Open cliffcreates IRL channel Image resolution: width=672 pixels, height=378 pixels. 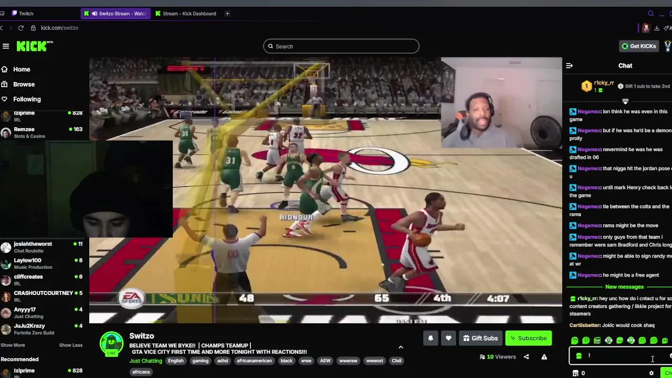[x=42, y=280]
